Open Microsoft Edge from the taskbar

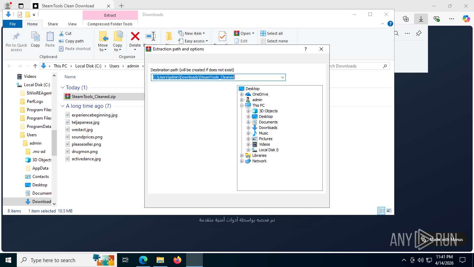click(143, 260)
